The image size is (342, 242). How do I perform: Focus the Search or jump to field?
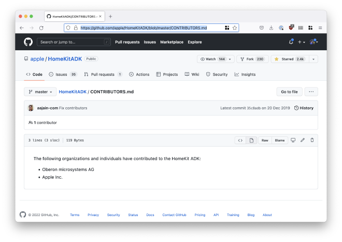74,42
